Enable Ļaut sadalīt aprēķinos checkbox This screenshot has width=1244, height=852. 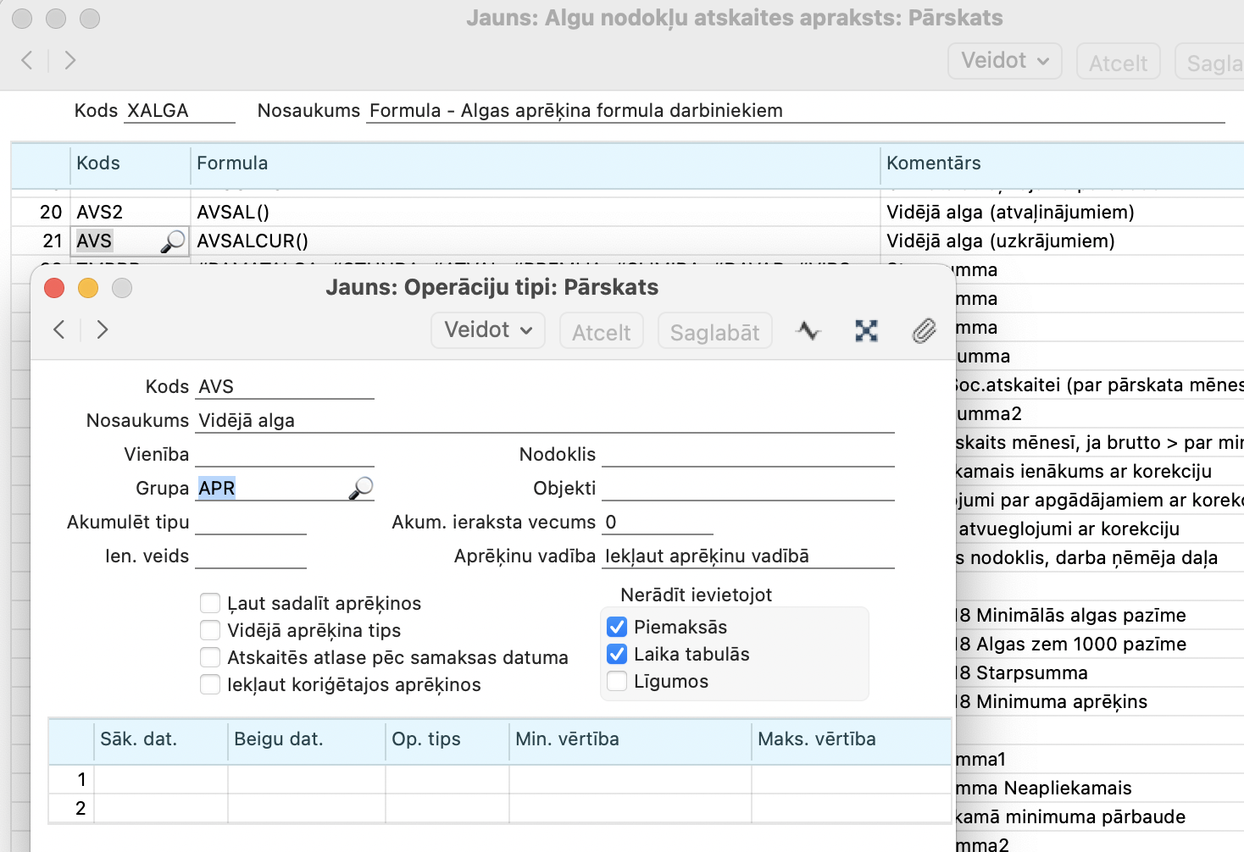pyautogui.click(x=210, y=603)
